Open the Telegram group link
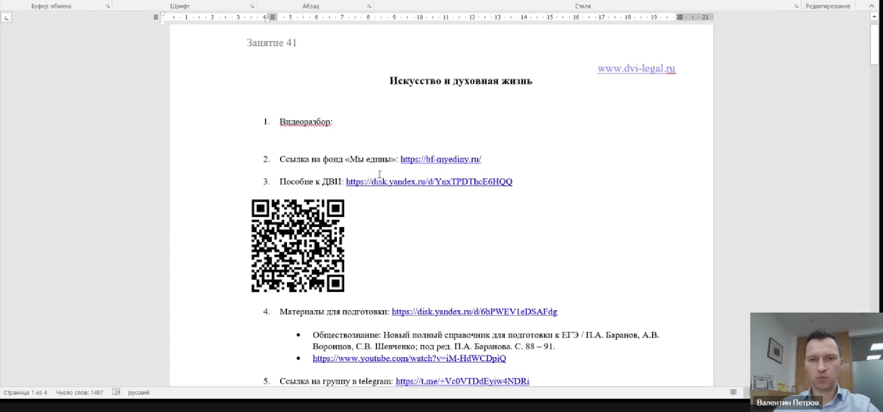Viewport: 883px width, 412px height. click(463, 381)
